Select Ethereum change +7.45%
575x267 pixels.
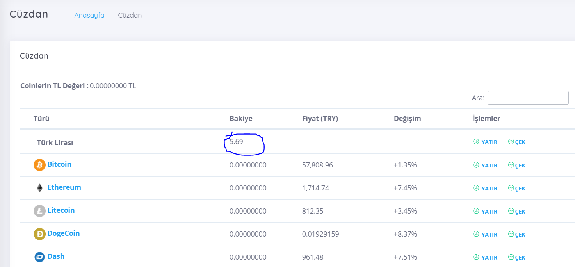pyautogui.click(x=405, y=188)
